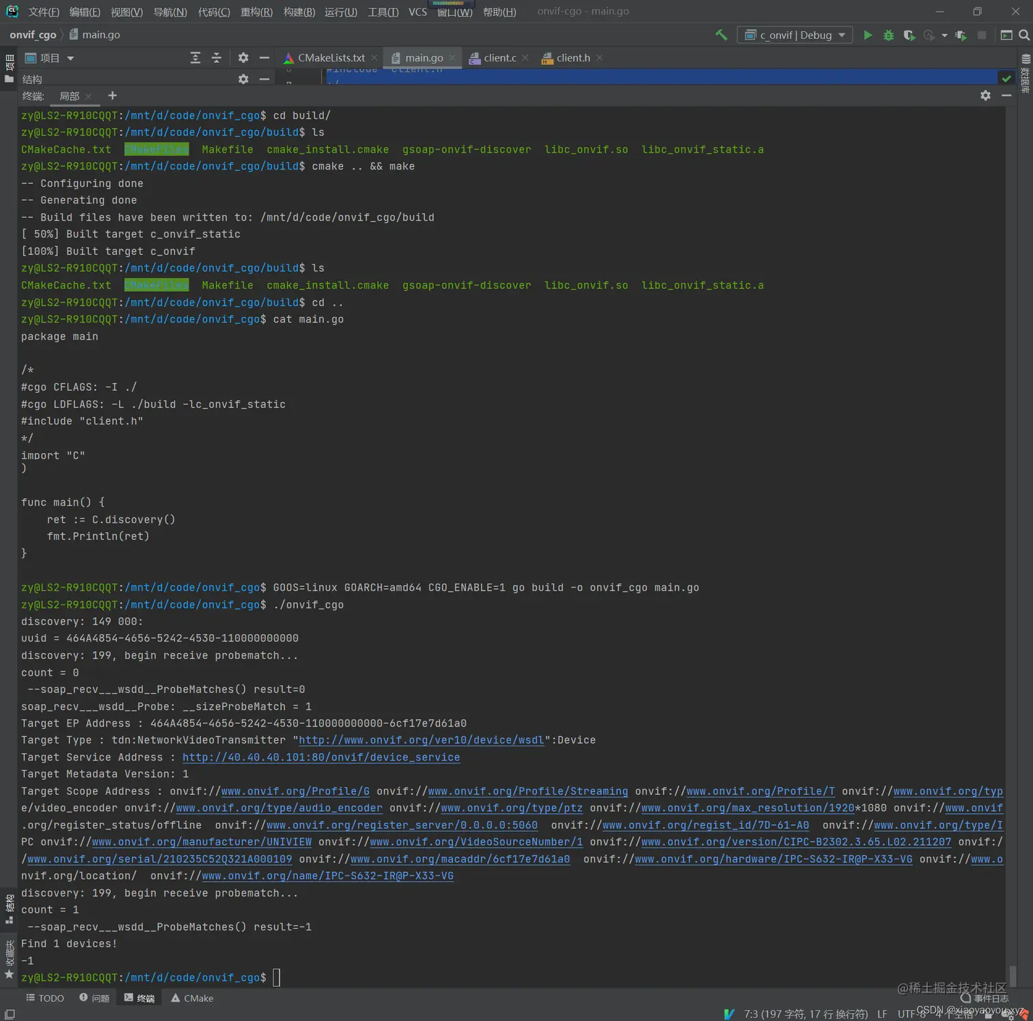
Task: Toggle 结构 tool window in left sidebar
Action: (x=9, y=909)
